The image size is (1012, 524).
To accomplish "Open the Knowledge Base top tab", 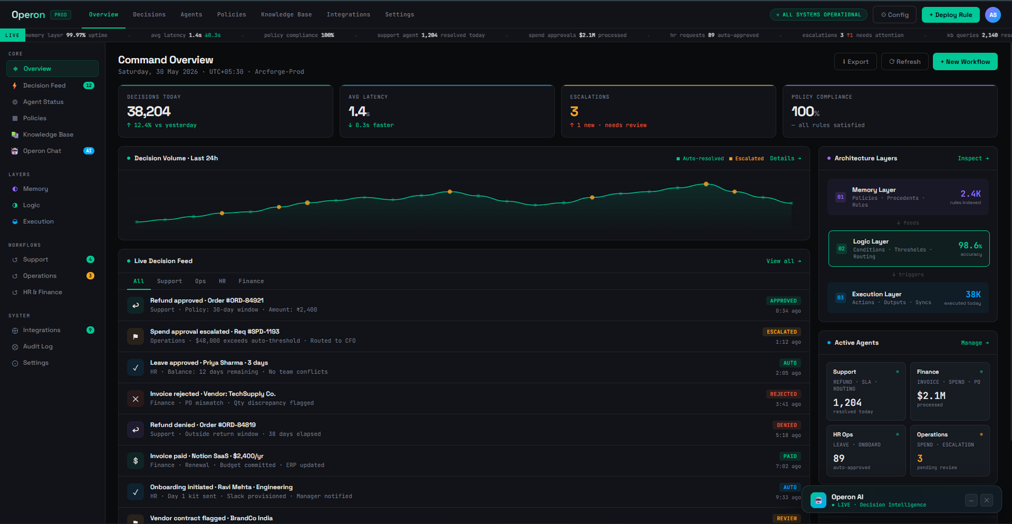I will (287, 15).
